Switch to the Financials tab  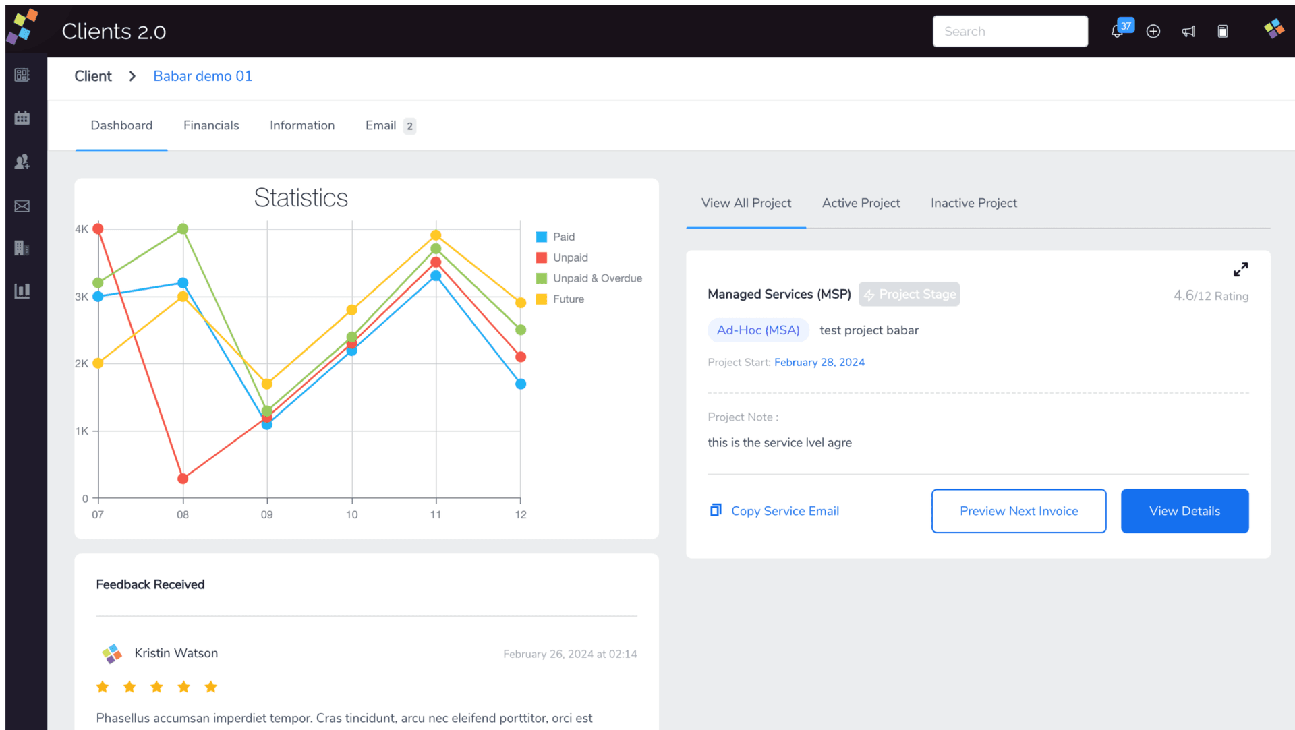(211, 125)
